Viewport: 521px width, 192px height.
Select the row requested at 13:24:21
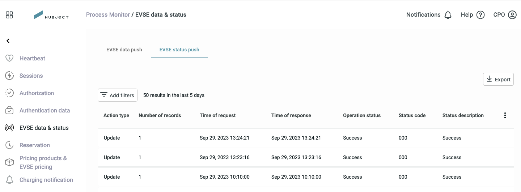[x=306, y=138]
